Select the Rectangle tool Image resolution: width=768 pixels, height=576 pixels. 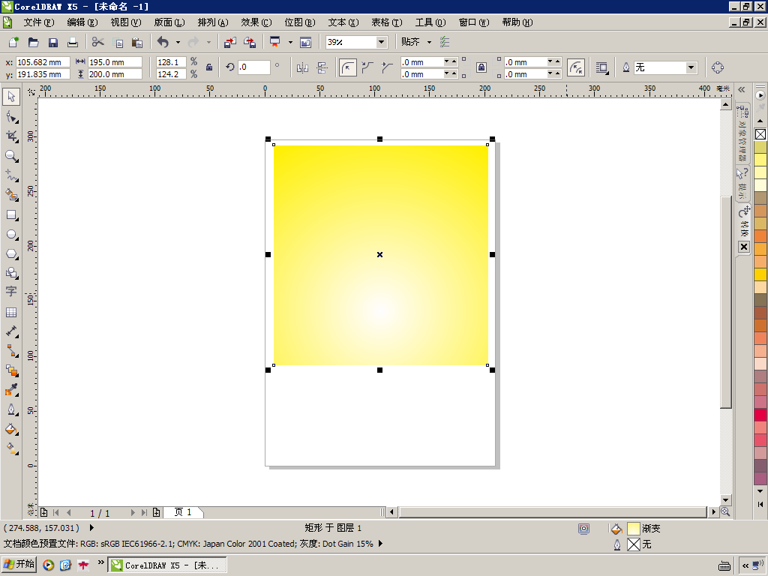tap(11, 215)
